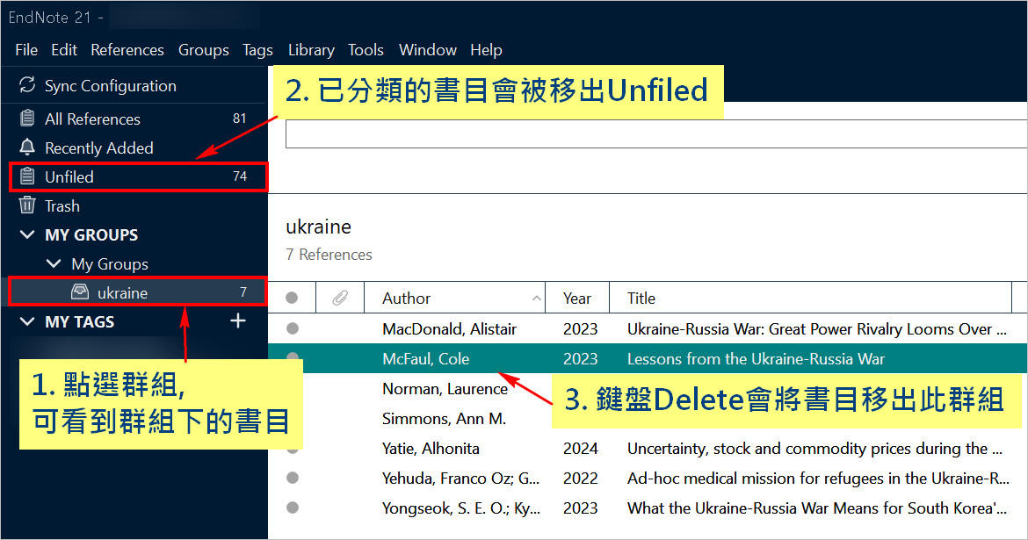Select the Norman, Laurence reference
1028x540 pixels.
(x=445, y=389)
